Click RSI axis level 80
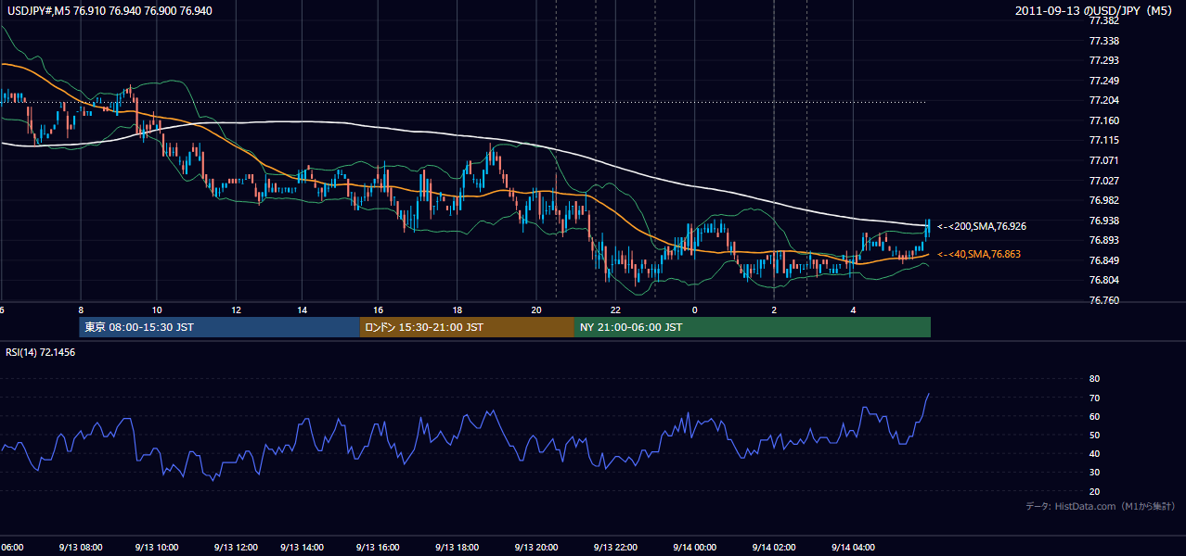1186x556 pixels. pyautogui.click(x=1094, y=379)
